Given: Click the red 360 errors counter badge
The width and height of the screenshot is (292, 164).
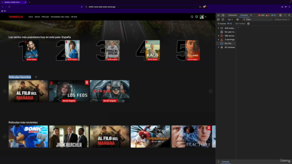Looking at the screenshot, I should (261, 15).
